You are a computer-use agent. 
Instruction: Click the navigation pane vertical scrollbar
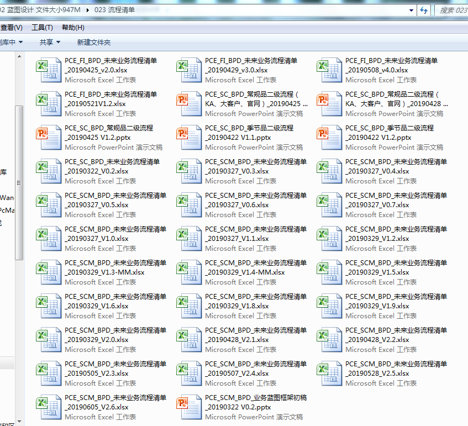click(19, 182)
